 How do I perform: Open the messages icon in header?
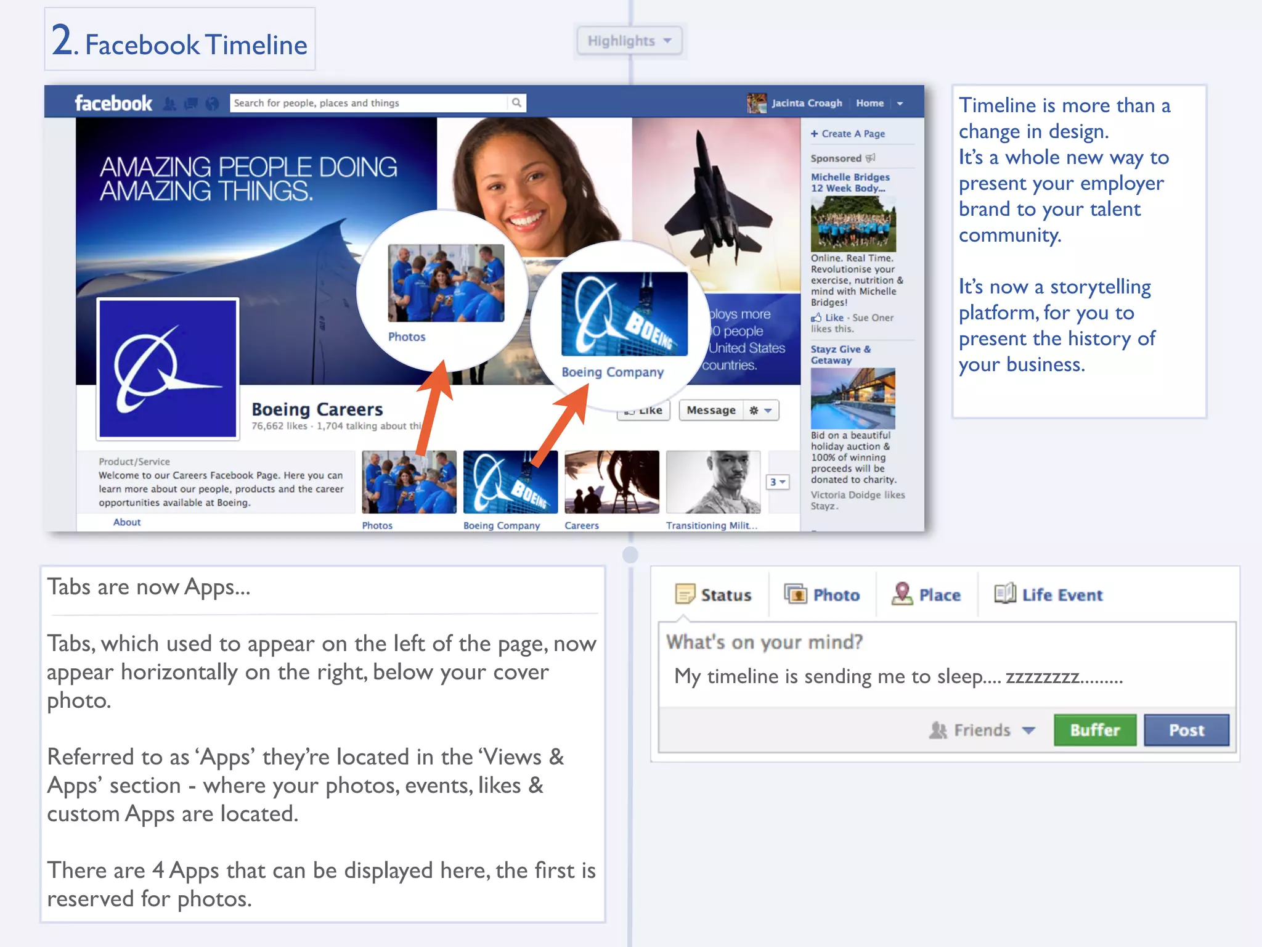pos(191,104)
